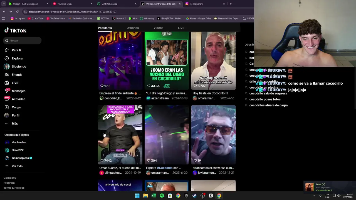356x200 pixels.
Task: Like the 'Explota #Cocodrilo' video
Action: [x=149, y=161]
